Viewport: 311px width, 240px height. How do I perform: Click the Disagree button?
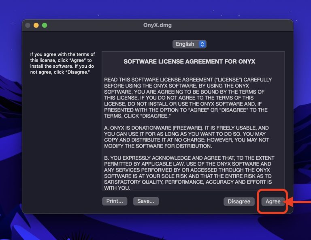[239, 201]
